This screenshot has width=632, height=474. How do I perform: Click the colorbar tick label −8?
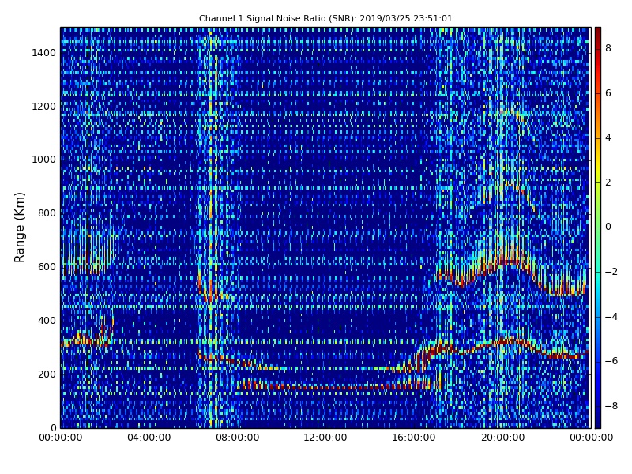click(x=611, y=406)
